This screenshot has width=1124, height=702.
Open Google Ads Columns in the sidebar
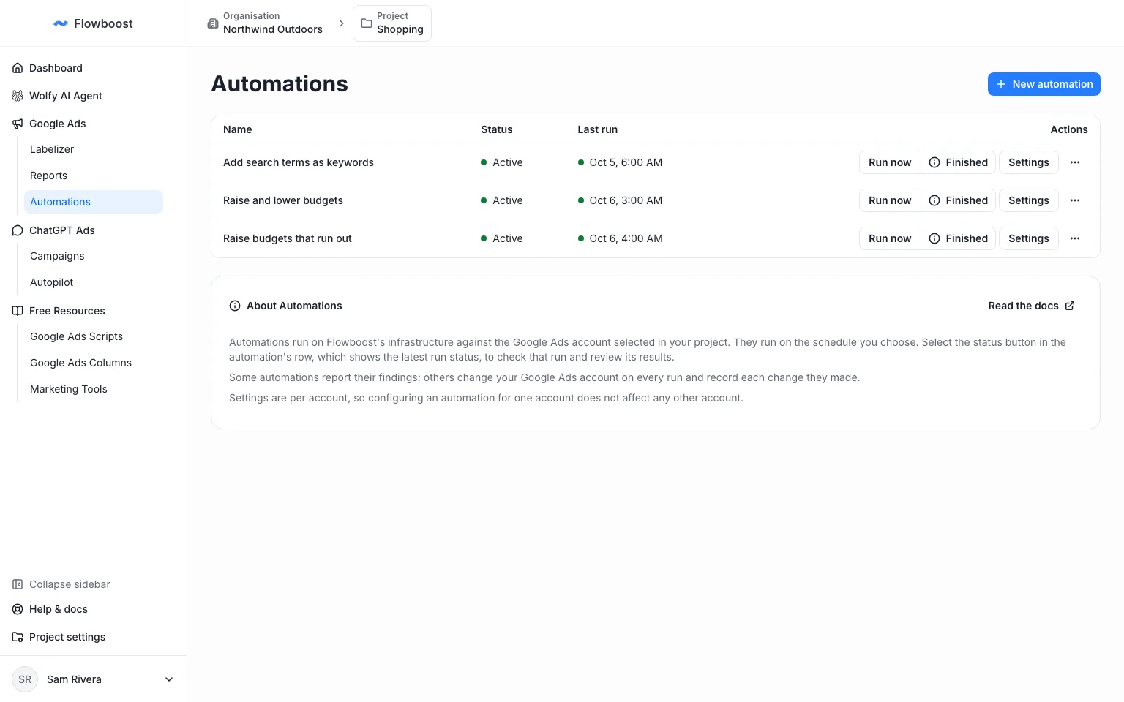point(94,363)
